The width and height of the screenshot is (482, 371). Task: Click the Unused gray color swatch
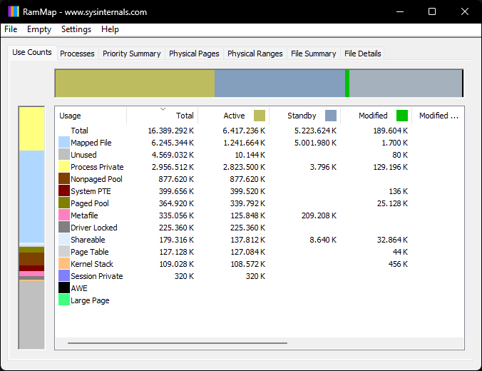(64, 154)
